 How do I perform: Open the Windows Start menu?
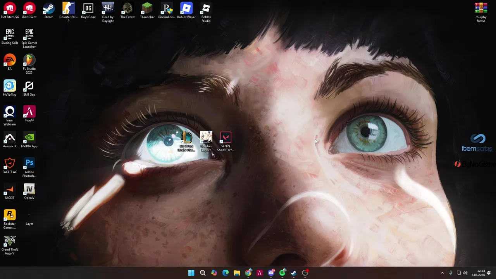(x=191, y=273)
